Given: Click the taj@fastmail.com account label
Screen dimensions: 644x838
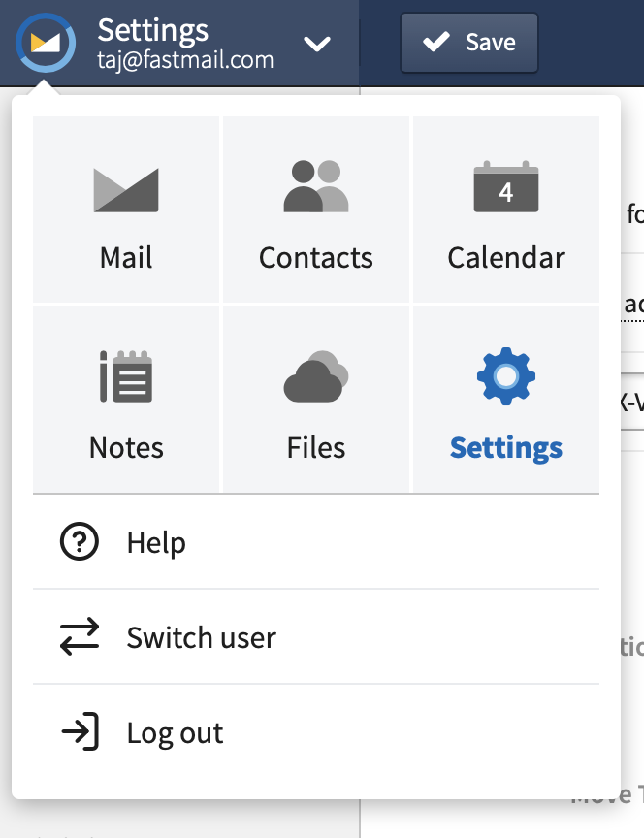Looking at the screenshot, I should click(x=185, y=60).
